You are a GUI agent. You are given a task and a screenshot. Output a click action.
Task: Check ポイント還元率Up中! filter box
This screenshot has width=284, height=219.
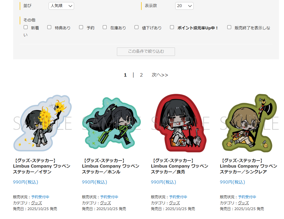click(x=172, y=27)
